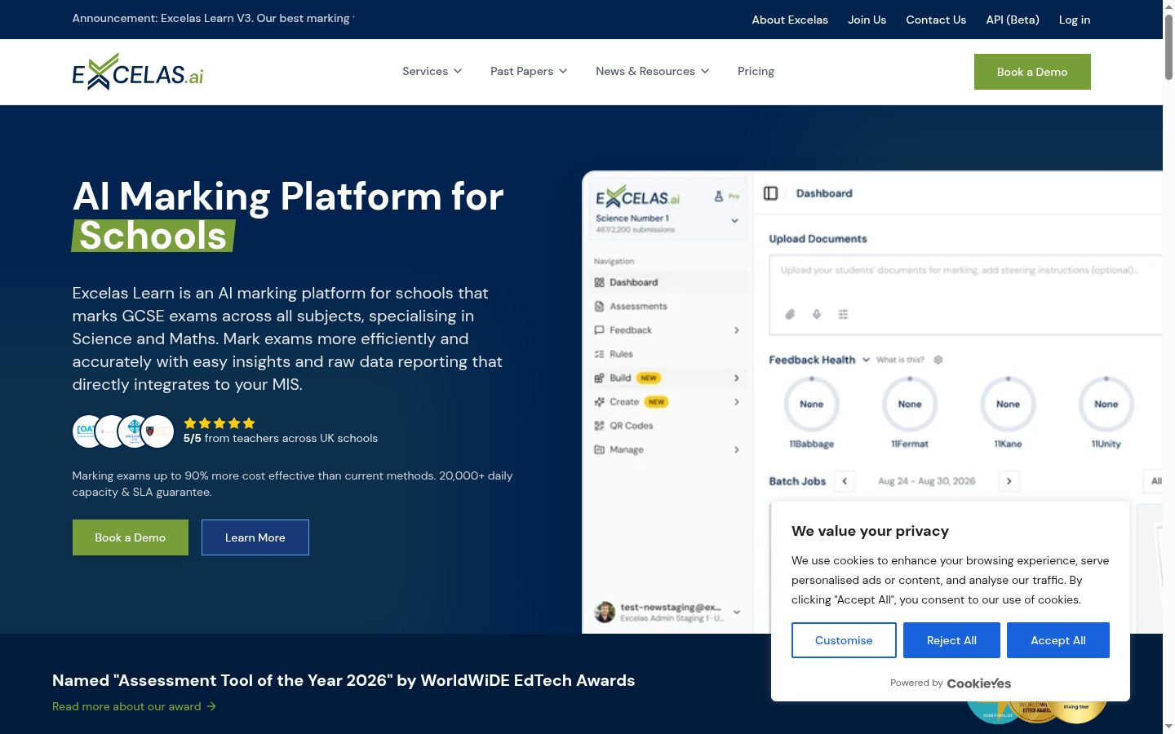
Task: Click Book a Demo button in the navigation bar
Action: point(1032,72)
